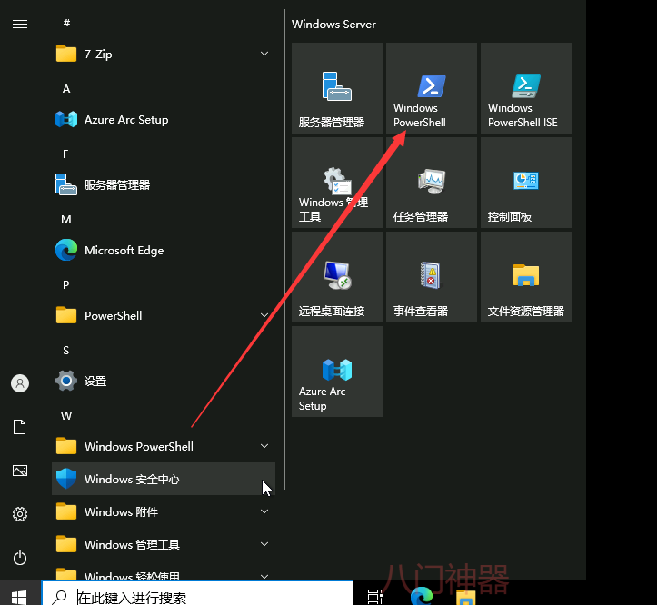Open the Windows 管理工具 tile

337,183
